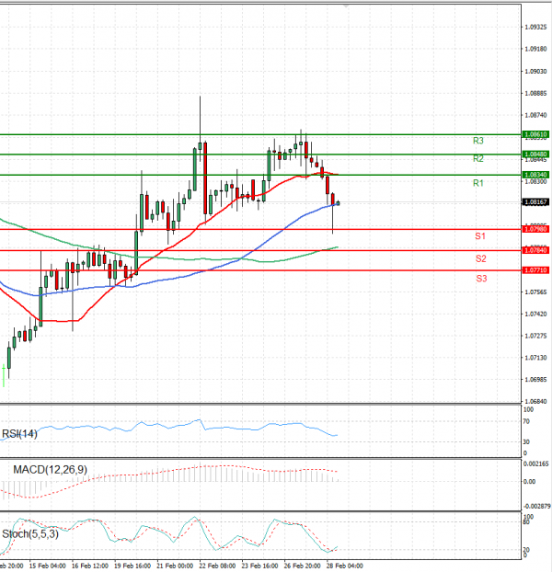Click the MACD(12,26,9) indicator label
The height and width of the screenshot is (572, 552).
coord(50,470)
